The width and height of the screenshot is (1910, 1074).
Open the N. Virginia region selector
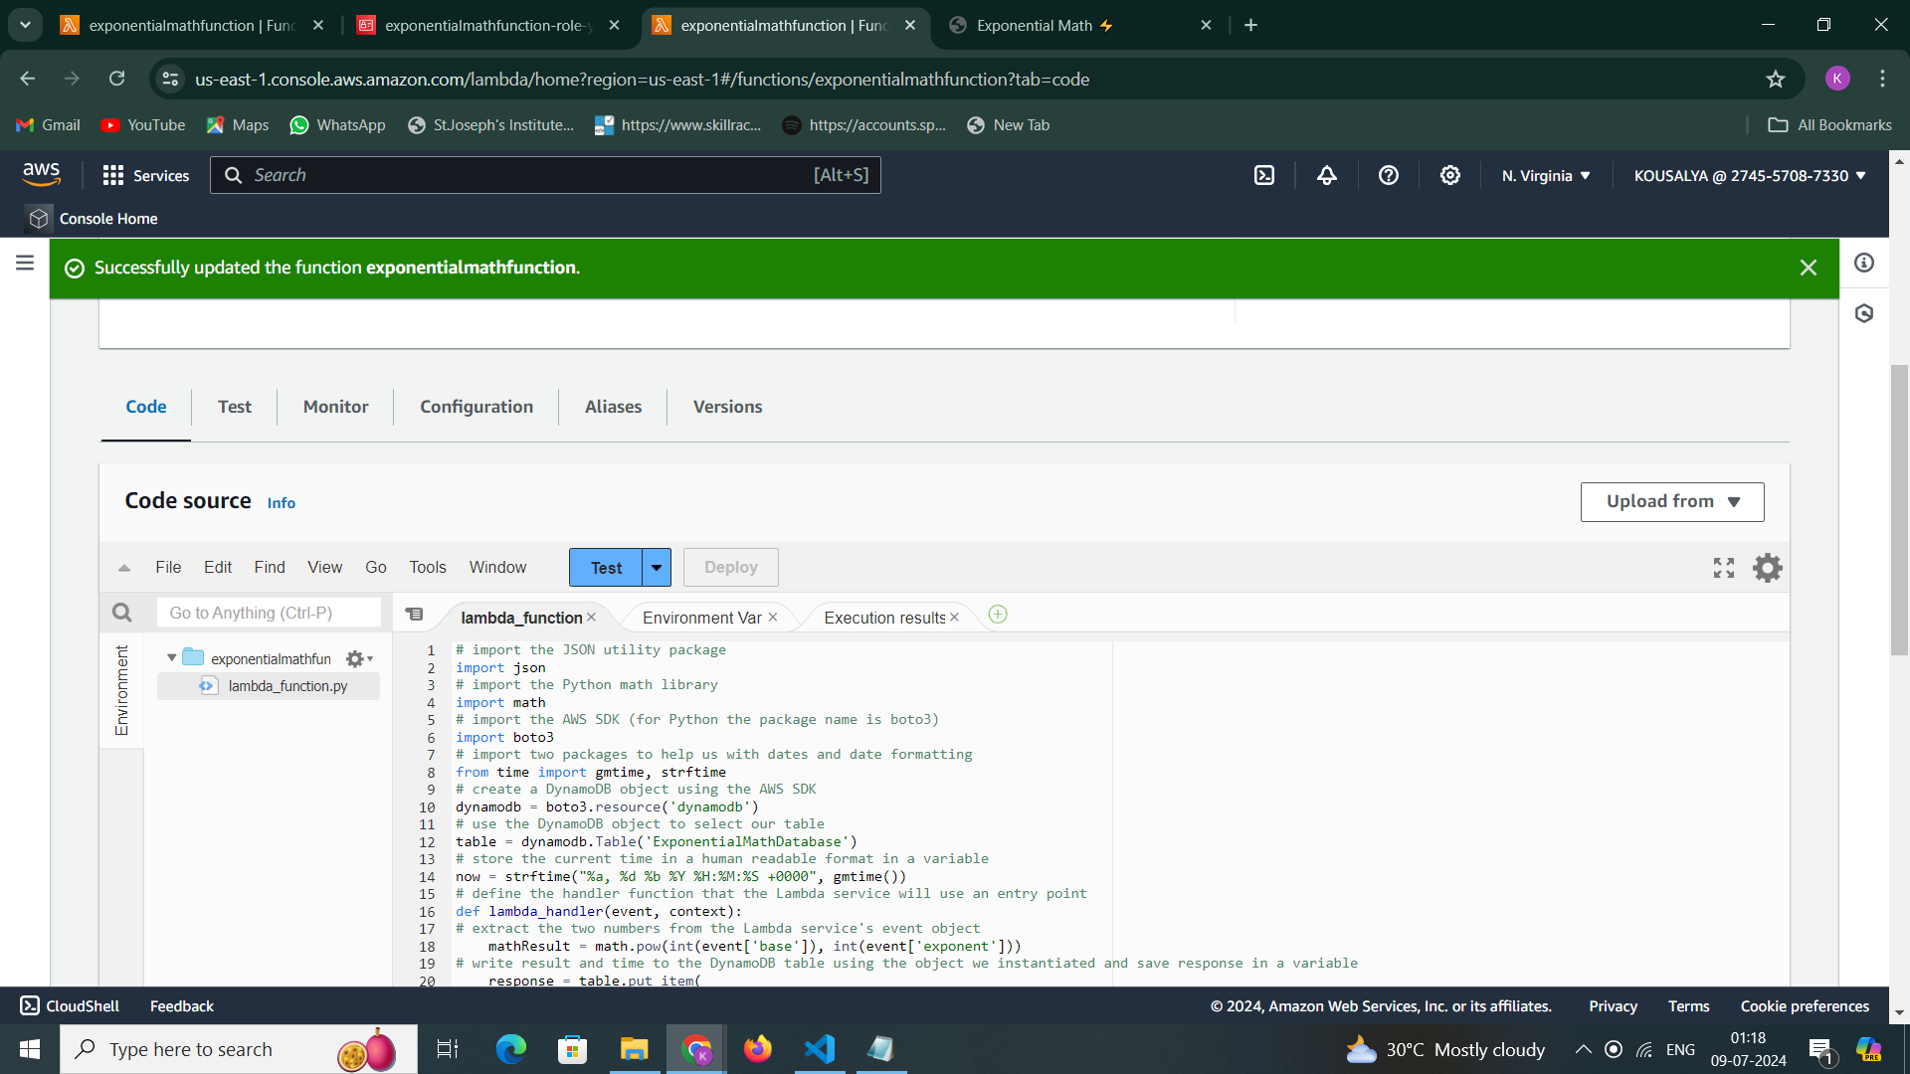(x=1546, y=176)
